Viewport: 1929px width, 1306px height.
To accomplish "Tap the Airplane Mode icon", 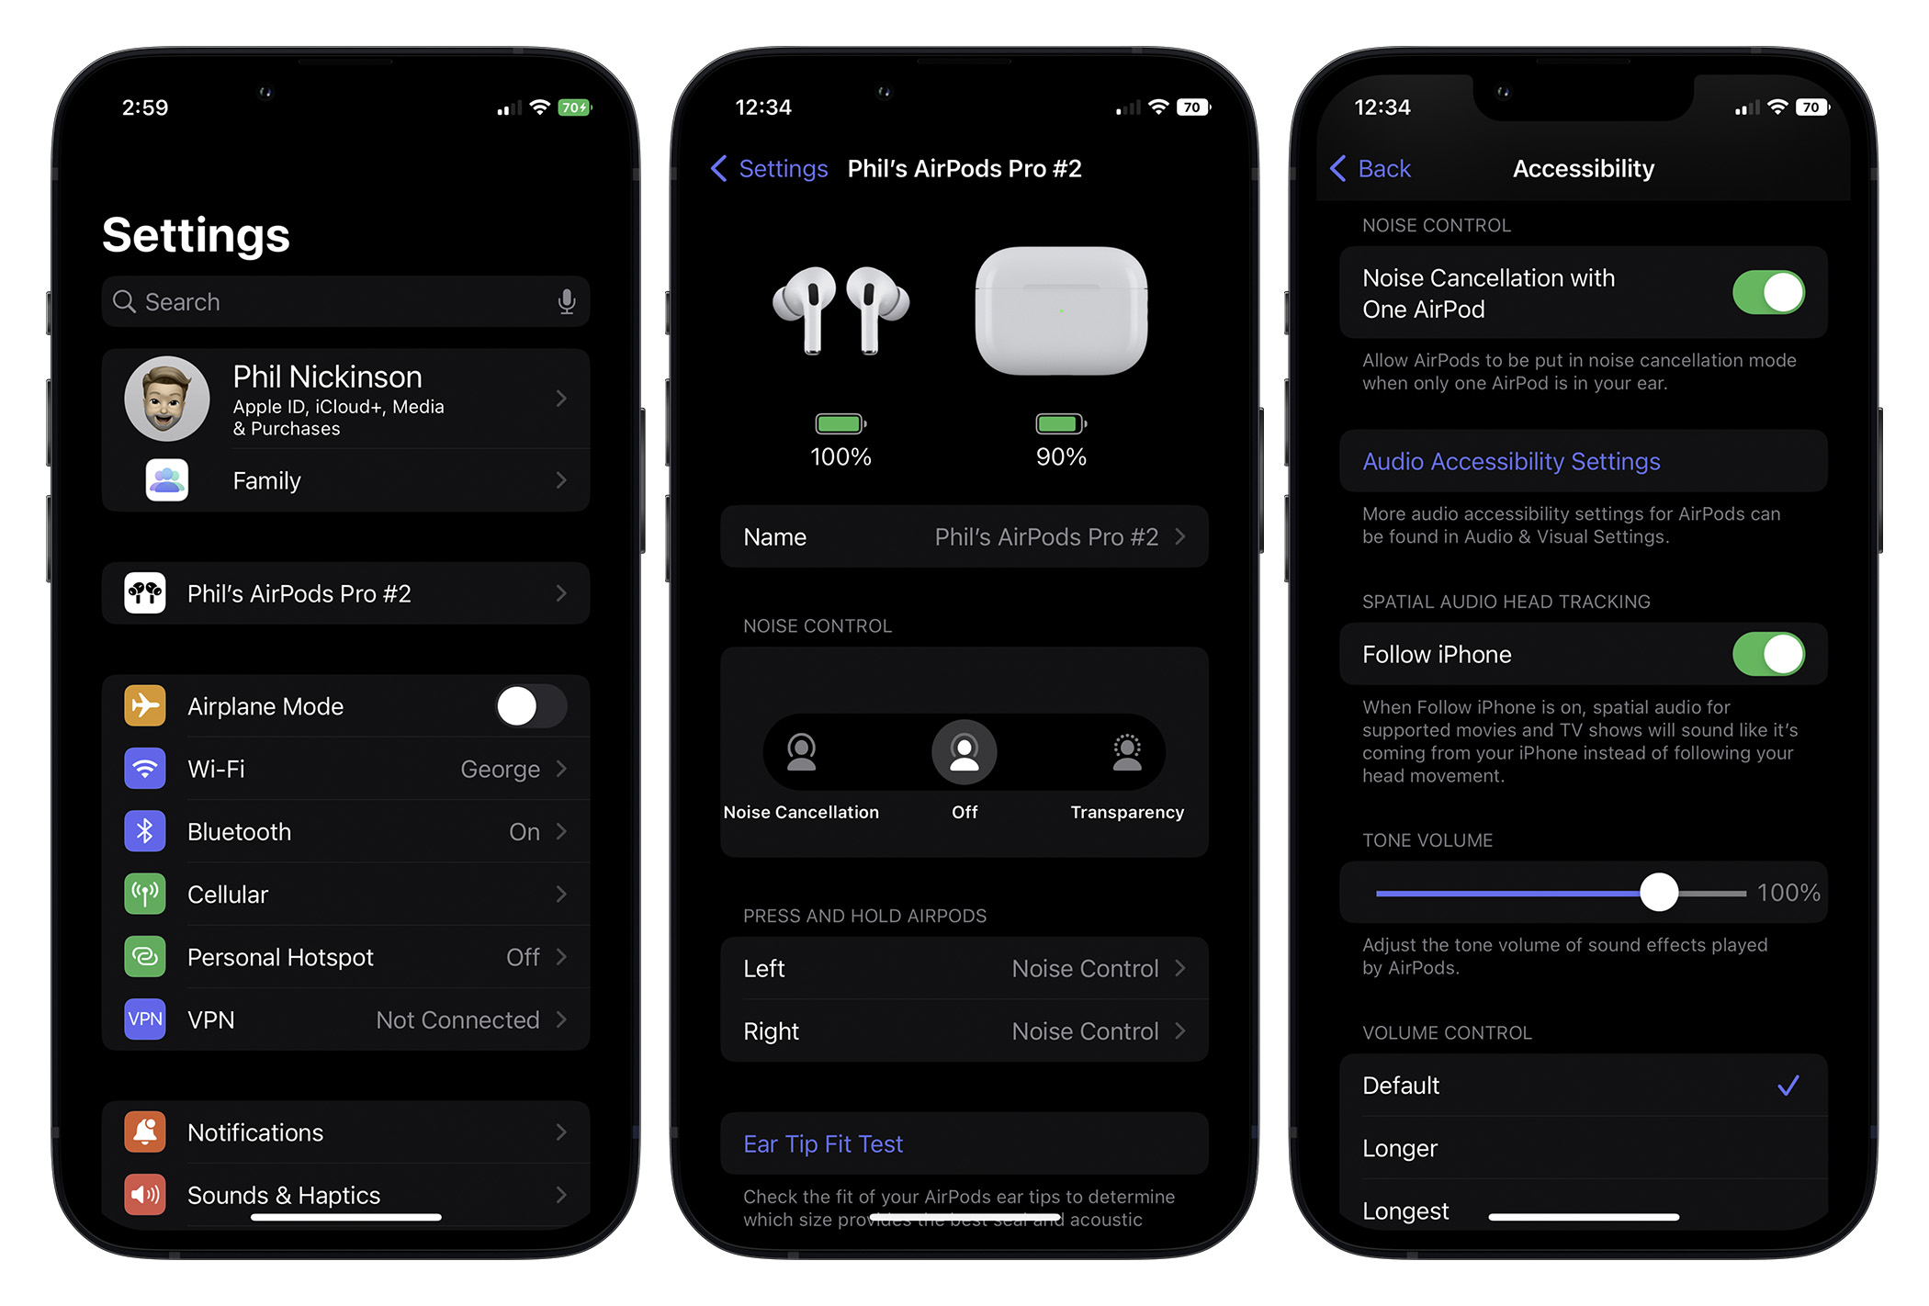I will (146, 705).
